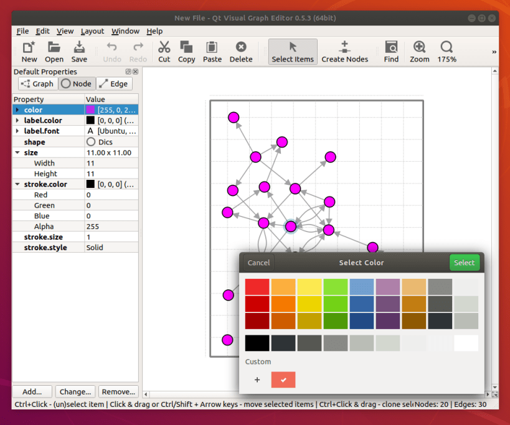The image size is (510, 425).
Task: Click the Remove... button
Action: pyautogui.click(x=118, y=392)
